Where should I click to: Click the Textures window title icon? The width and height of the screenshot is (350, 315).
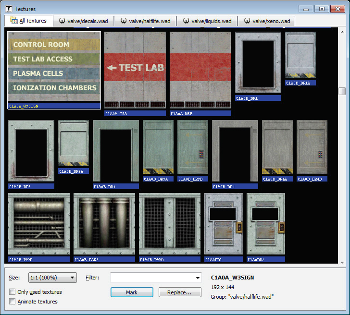click(x=9, y=9)
